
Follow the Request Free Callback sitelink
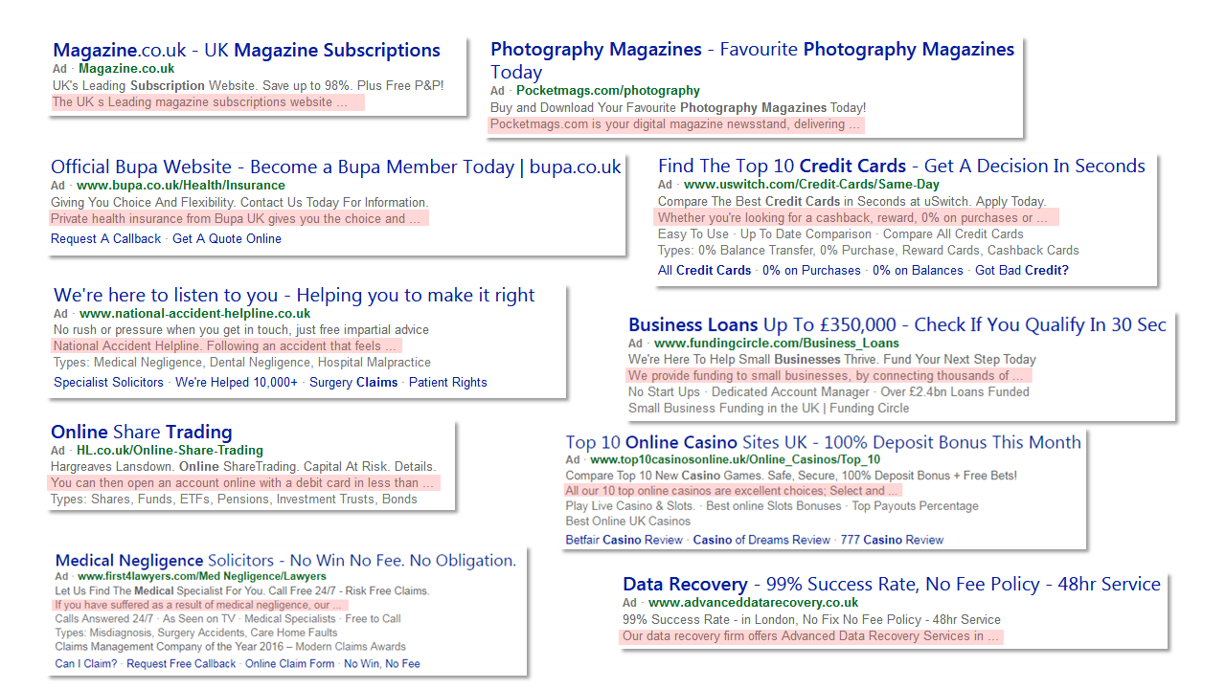tap(181, 664)
